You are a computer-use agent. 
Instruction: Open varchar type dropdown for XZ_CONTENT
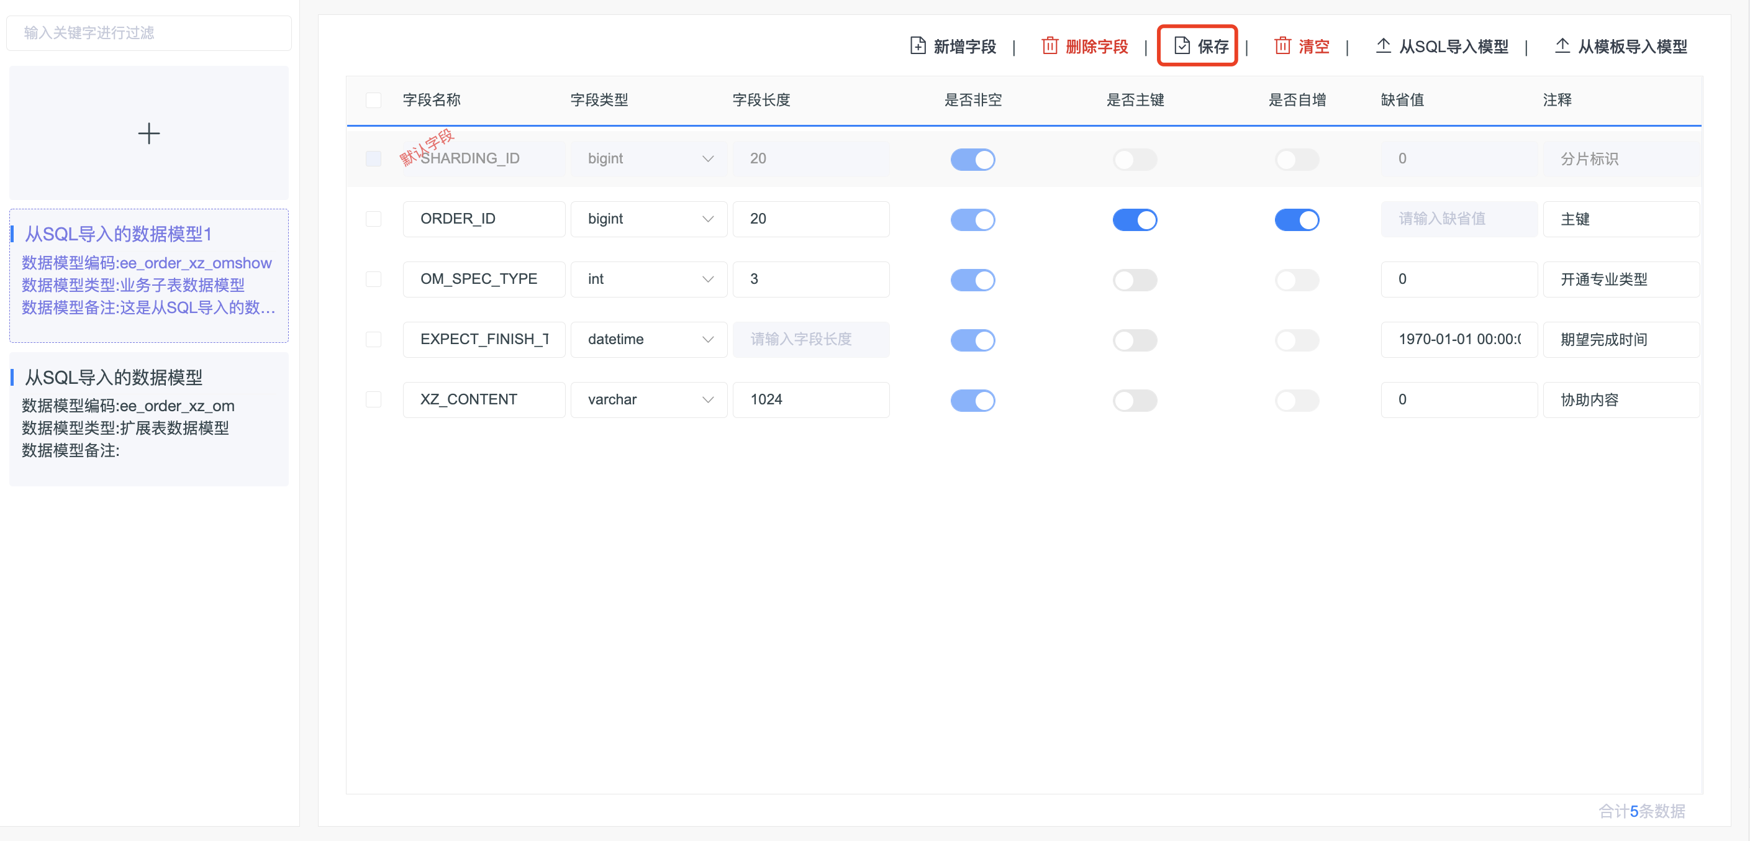[x=649, y=399]
